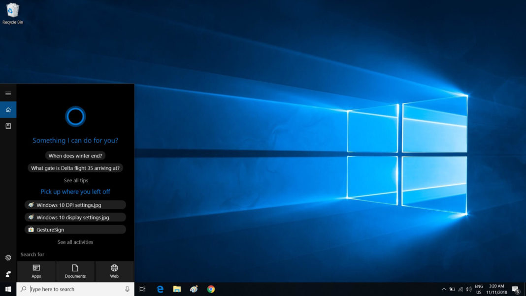Launch Google Chrome from the taskbar
The height and width of the screenshot is (296, 526).
(211, 289)
